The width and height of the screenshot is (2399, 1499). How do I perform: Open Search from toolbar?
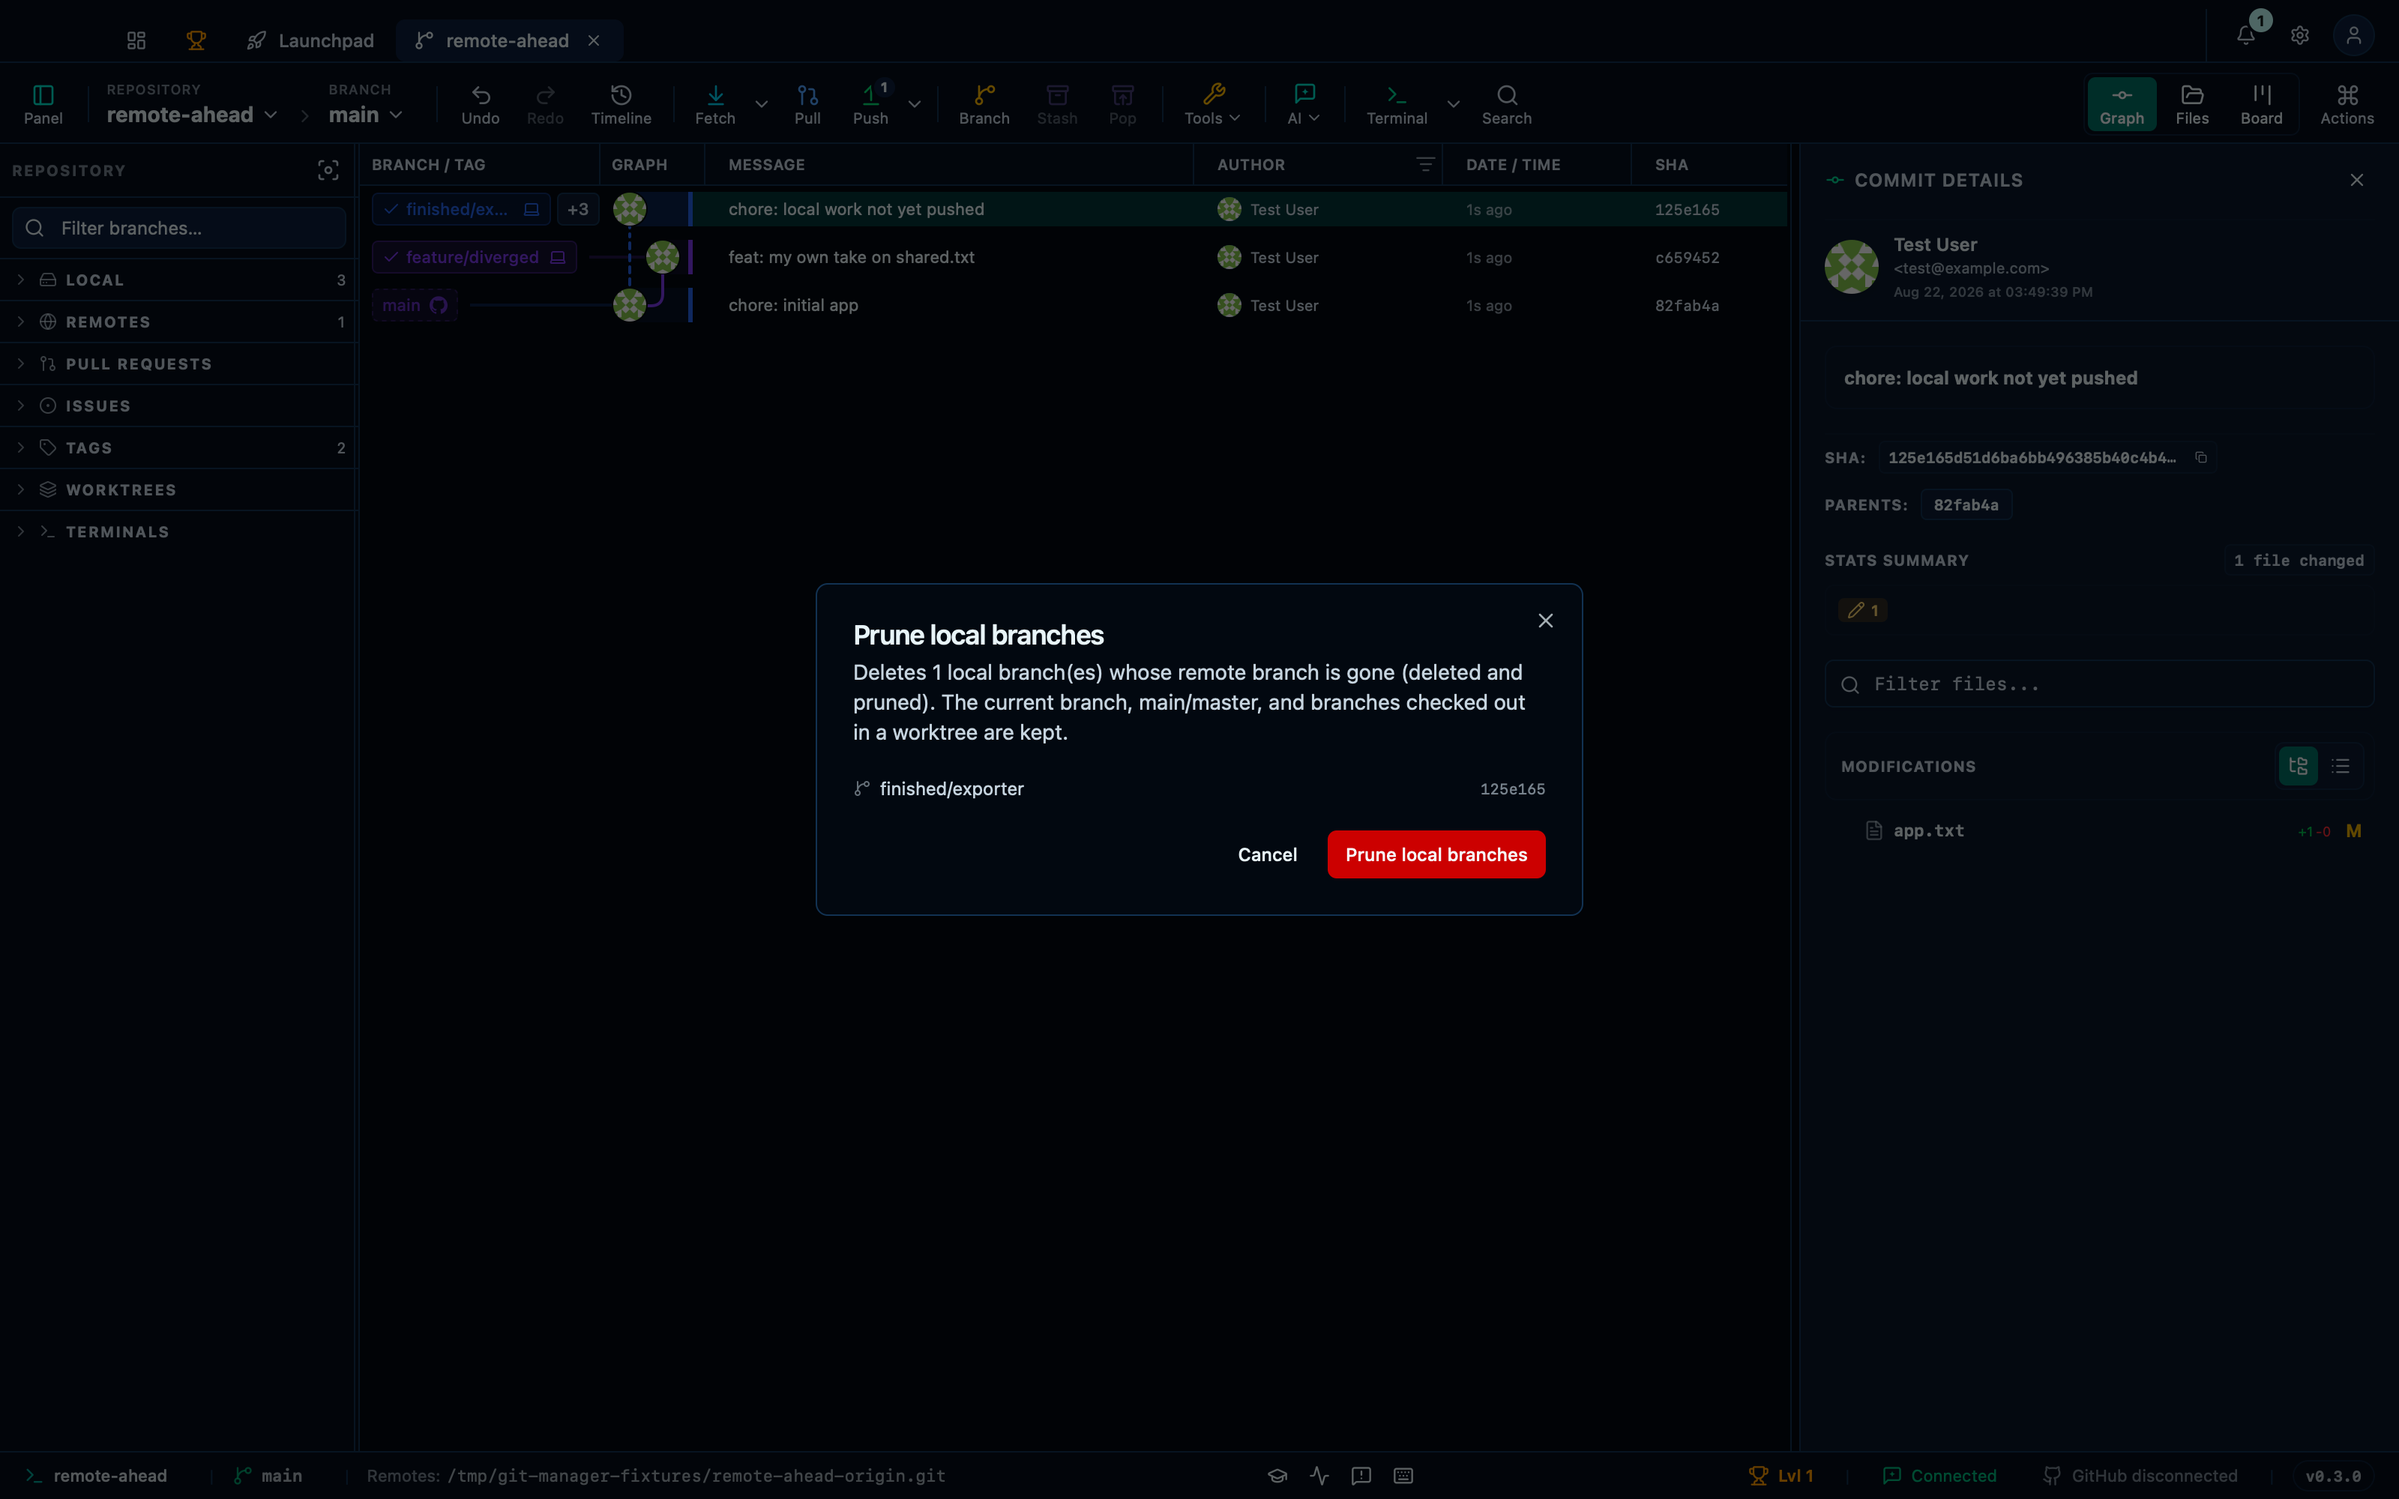pyautogui.click(x=1507, y=104)
